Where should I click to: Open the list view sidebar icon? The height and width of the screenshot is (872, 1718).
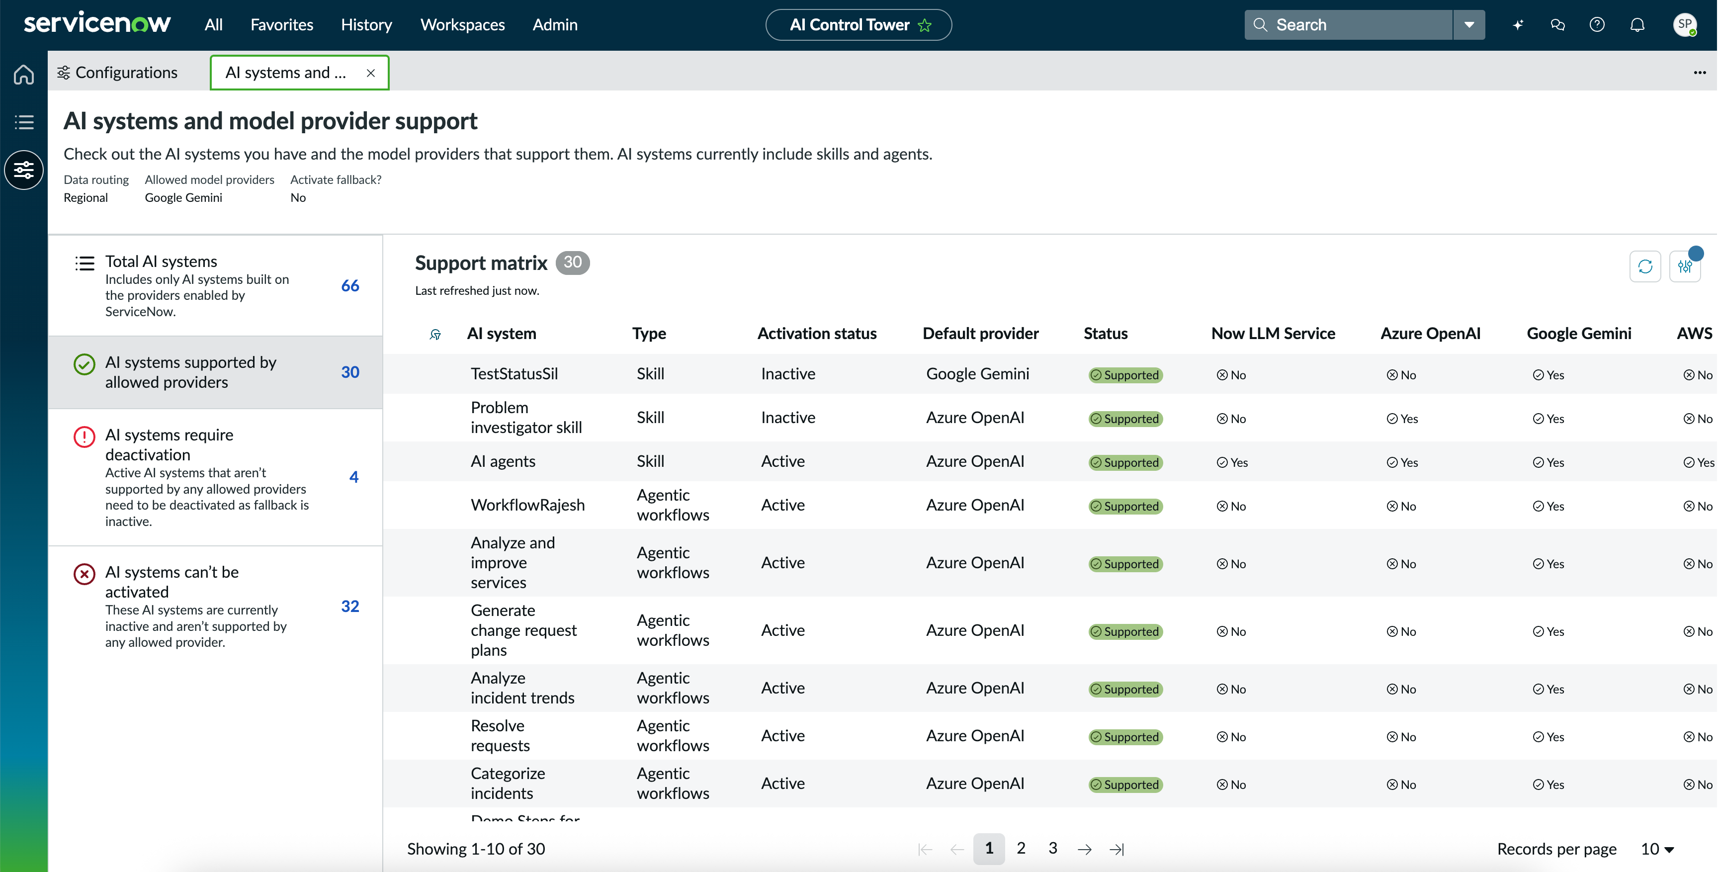24,122
